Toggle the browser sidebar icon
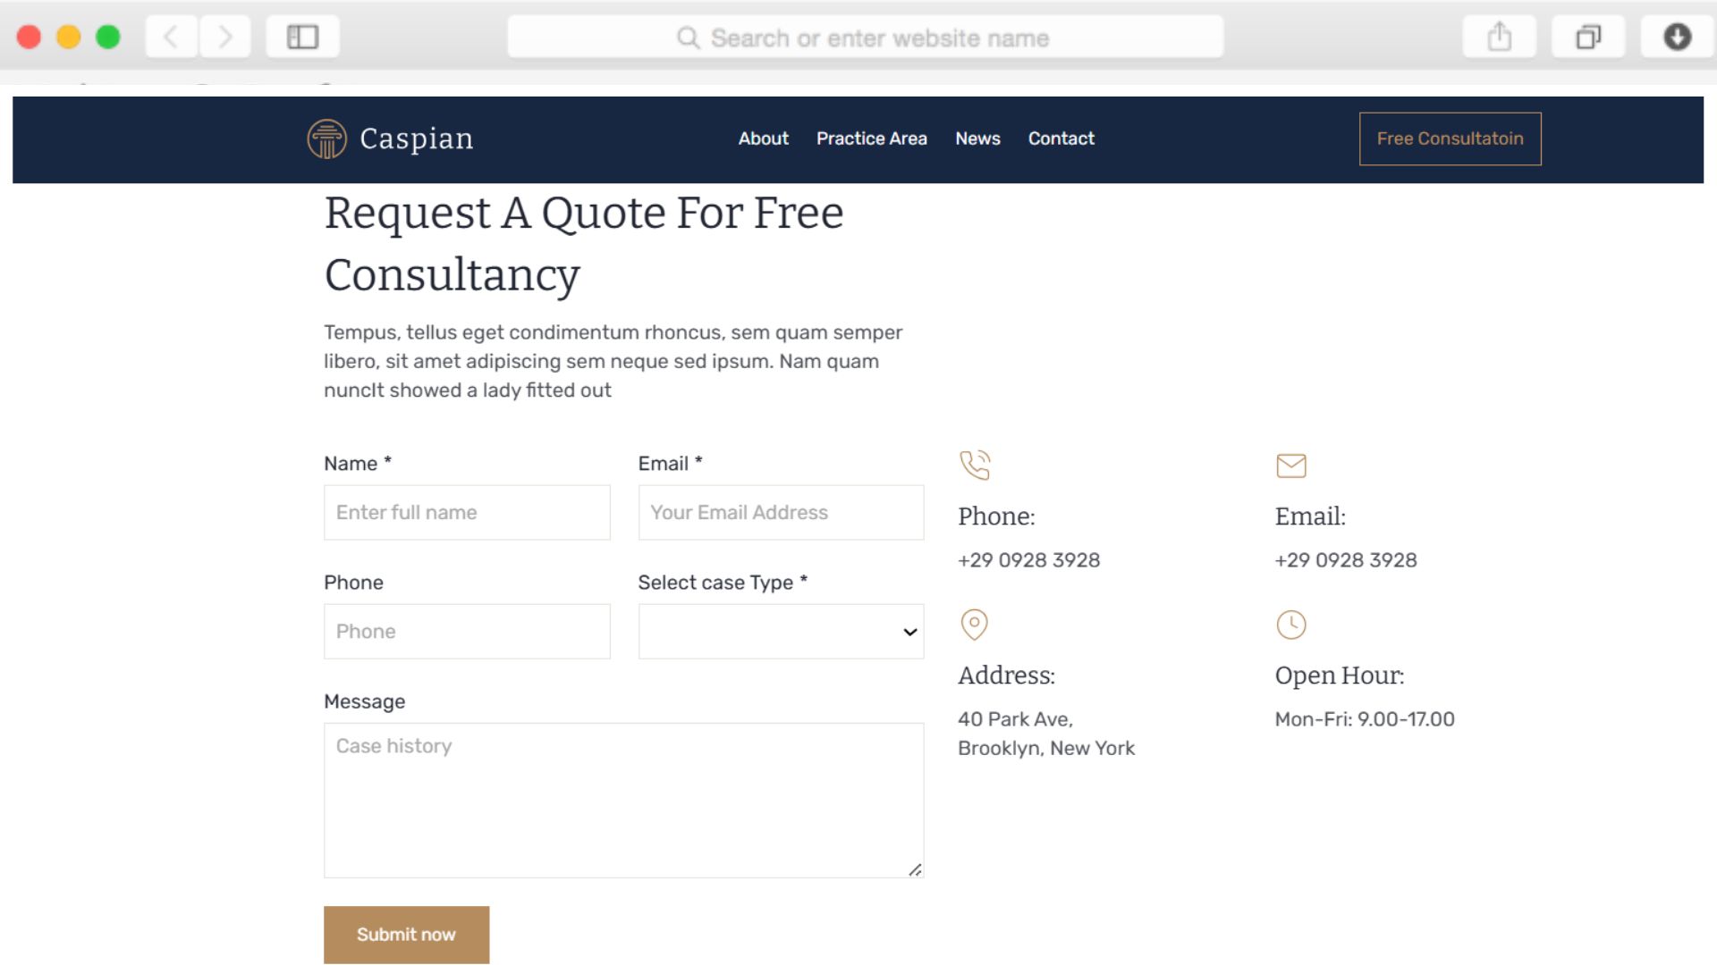This screenshot has width=1717, height=965. pos(302,38)
